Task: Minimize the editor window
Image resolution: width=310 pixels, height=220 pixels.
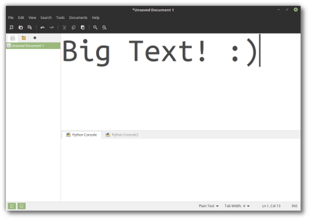Action: [x=279, y=9]
